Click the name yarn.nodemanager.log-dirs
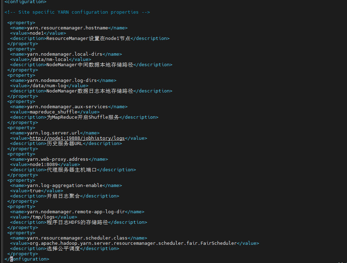 [62, 81]
